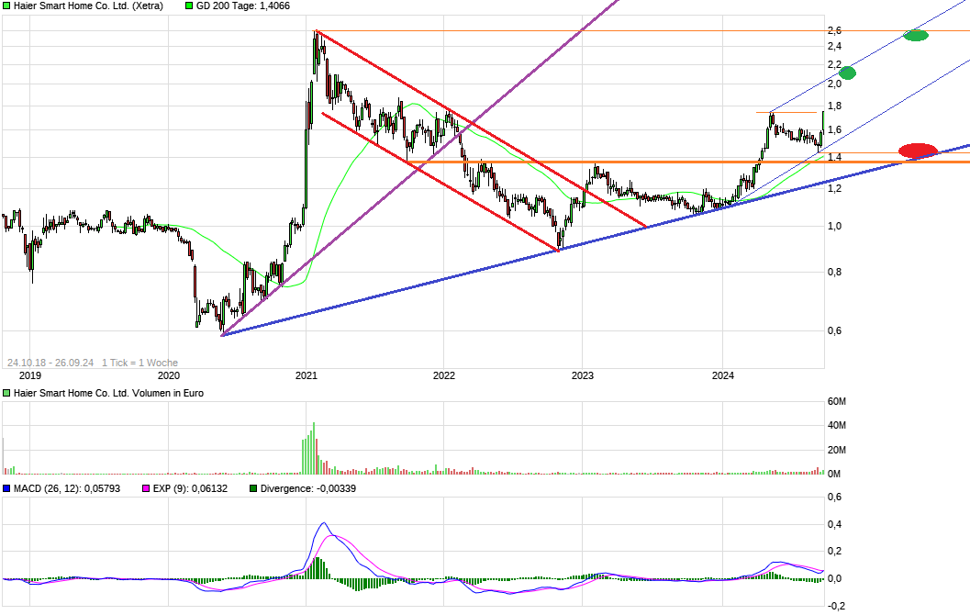The image size is (970, 615).
Task: Select the 'GD 200 Tage: 1,4066' label
Action: pos(243,6)
